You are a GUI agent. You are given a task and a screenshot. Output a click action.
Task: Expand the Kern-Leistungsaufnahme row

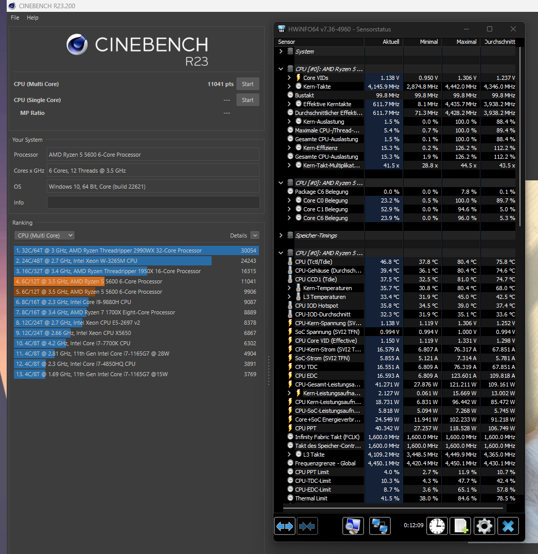click(289, 393)
